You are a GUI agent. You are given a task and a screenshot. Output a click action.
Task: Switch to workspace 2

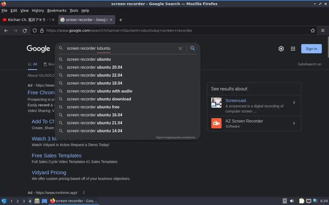pos(17,201)
